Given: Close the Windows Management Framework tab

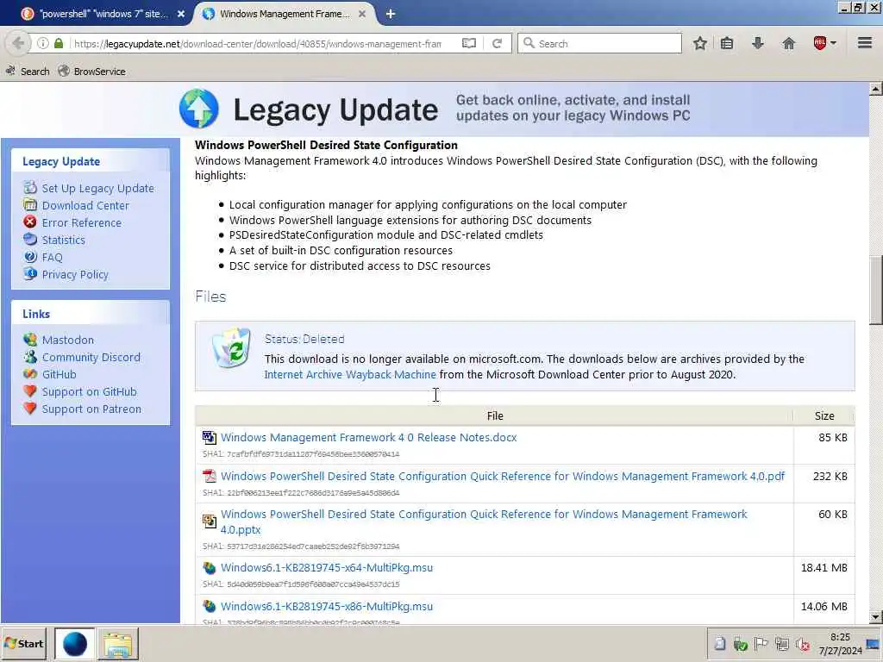Looking at the screenshot, I should tap(362, 14).
